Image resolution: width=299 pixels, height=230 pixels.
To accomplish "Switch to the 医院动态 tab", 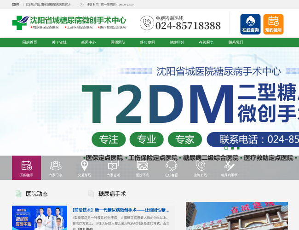I will pyautogui.click(x=37, y=194).
